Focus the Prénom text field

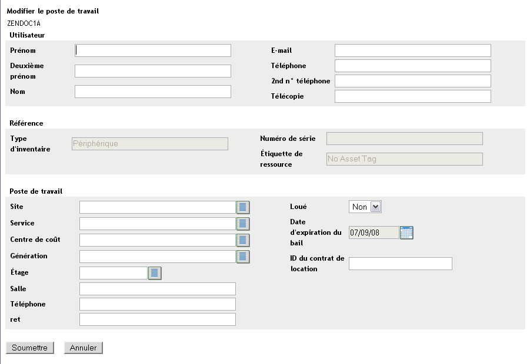[153, 50]
